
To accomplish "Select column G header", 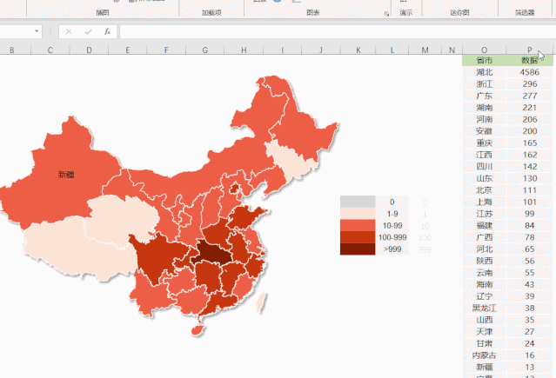I will [x=205, y=50].
